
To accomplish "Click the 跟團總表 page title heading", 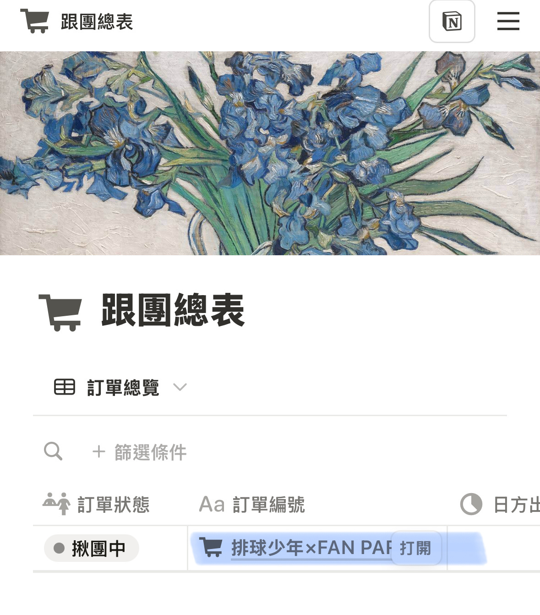I will (x=173, y=311).
